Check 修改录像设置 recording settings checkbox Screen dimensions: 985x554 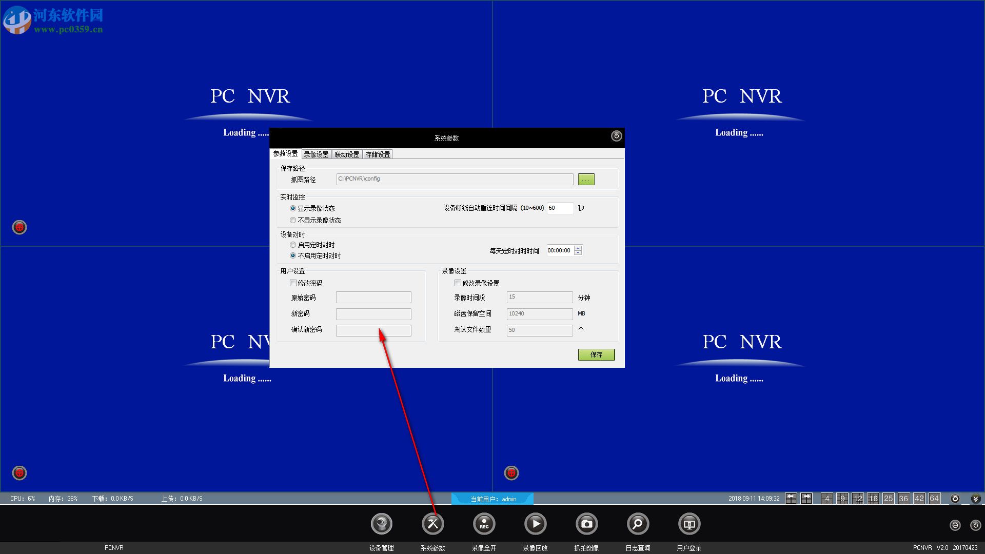click(457, 283)
